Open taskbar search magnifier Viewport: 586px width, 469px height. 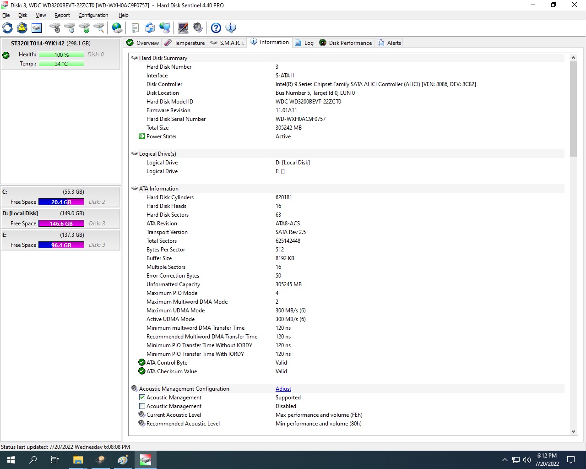33,460
